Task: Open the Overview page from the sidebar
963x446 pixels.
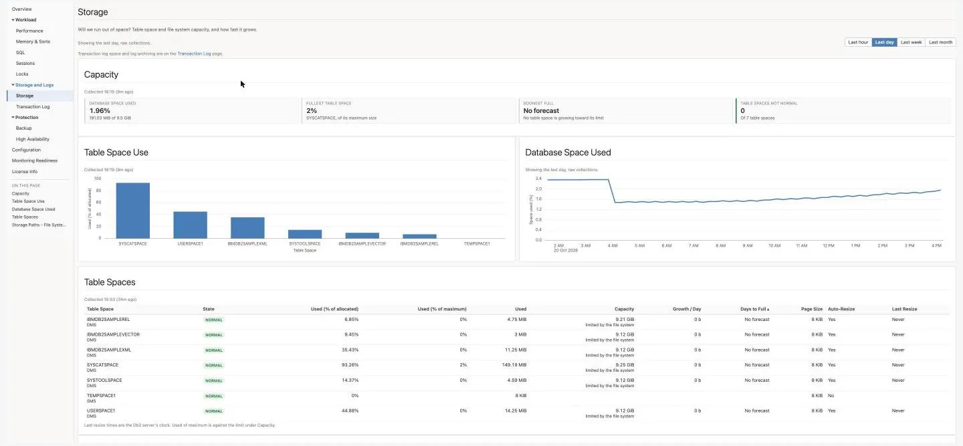Action: pyautogui.click(x=21, y=9)
